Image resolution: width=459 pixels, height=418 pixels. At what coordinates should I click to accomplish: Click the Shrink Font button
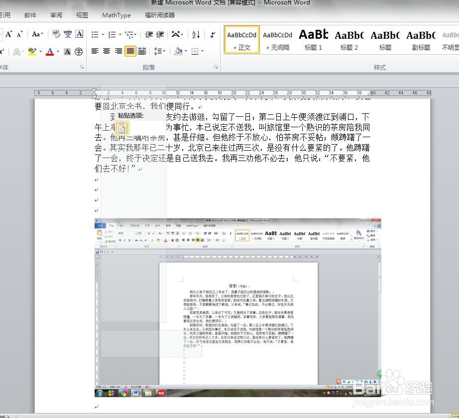click(19, 34)
